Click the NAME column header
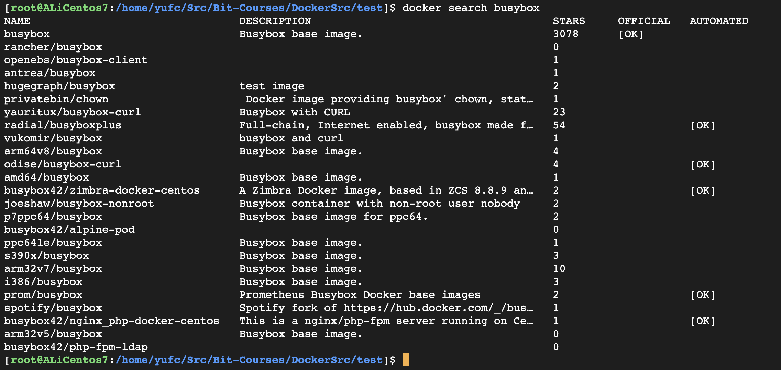This screenshot has height=370, width=781. coord(17,21)
